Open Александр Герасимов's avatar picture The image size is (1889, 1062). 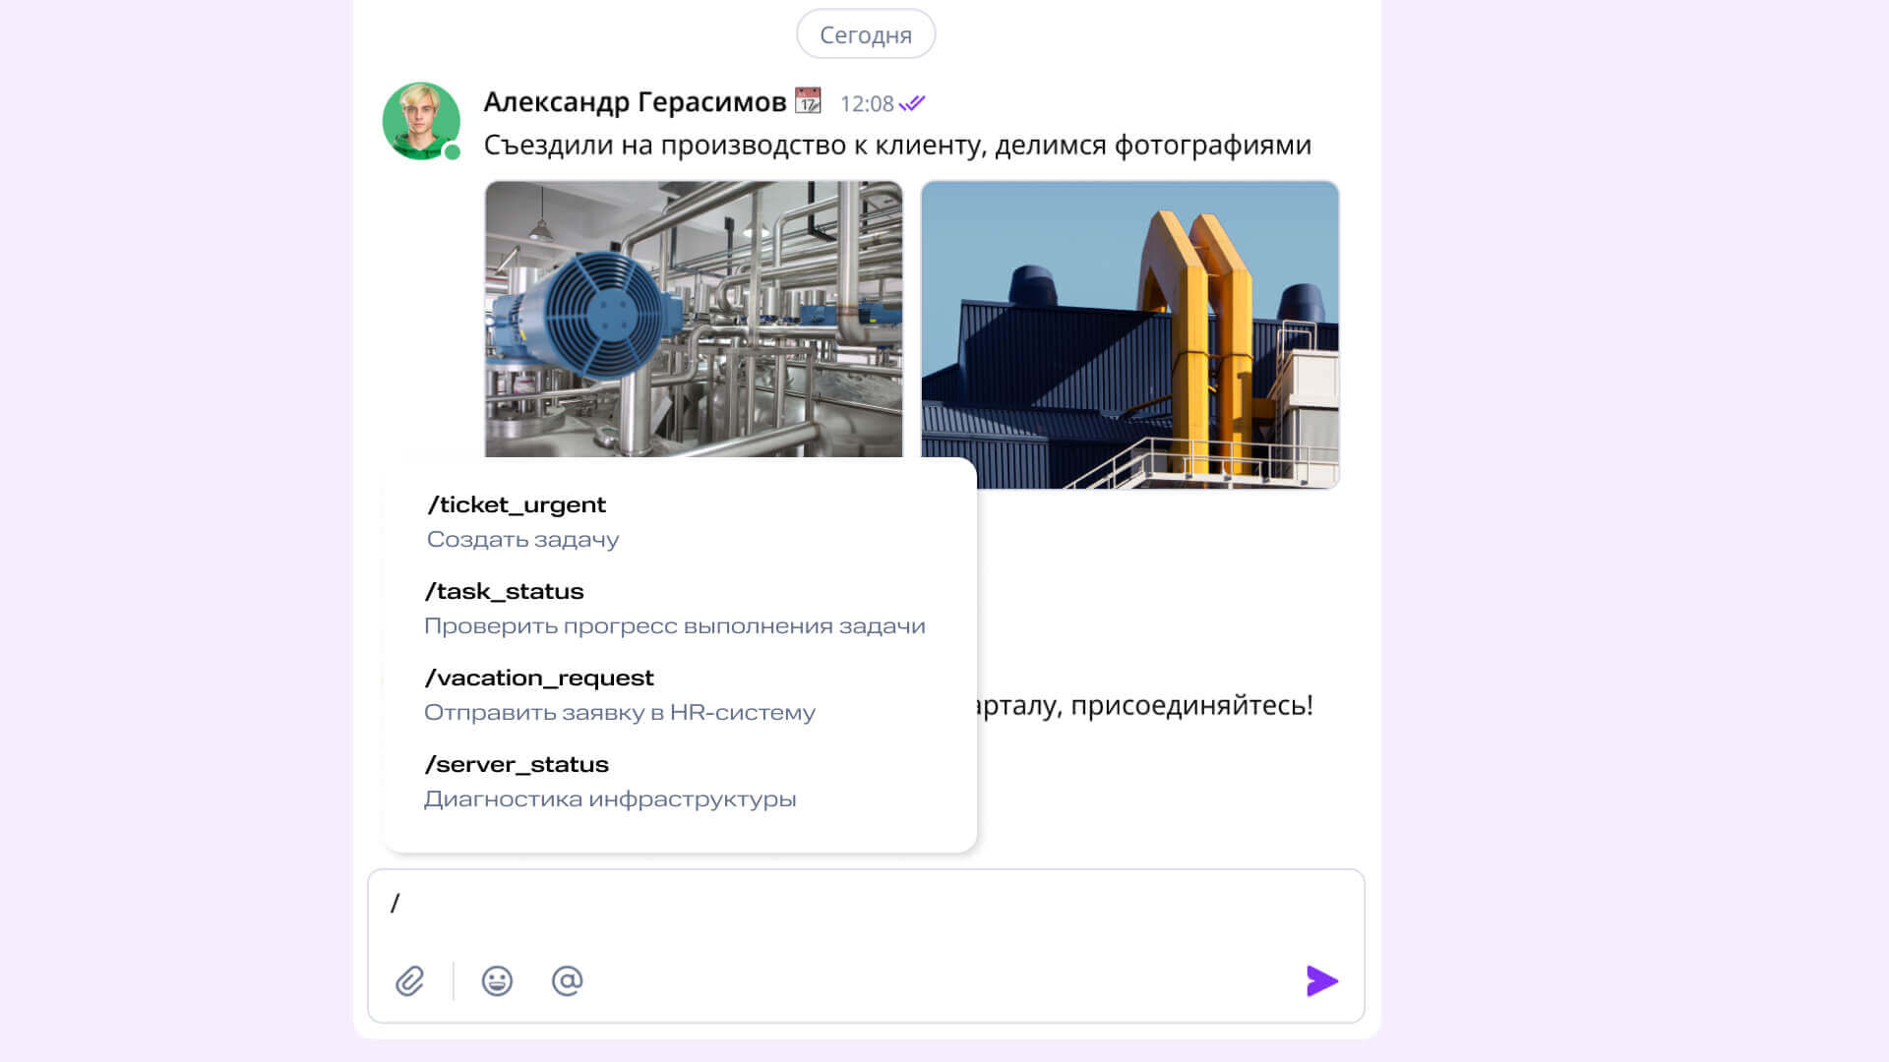[420, 120]
